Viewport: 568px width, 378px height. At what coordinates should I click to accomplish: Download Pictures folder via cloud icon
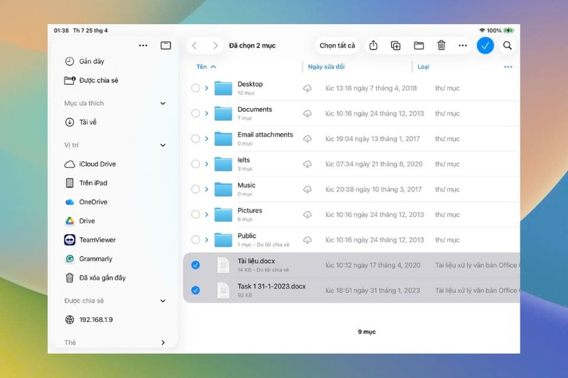pyautogui.click(x=307, y=214)
